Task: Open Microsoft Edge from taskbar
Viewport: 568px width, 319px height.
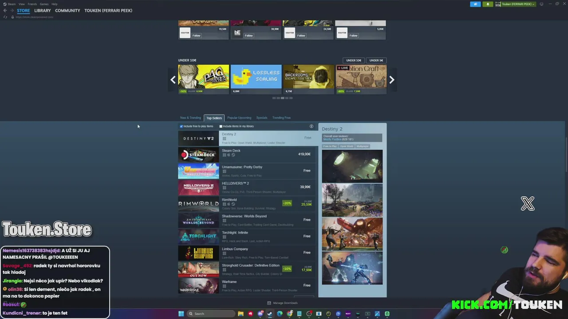Action: 280,314
